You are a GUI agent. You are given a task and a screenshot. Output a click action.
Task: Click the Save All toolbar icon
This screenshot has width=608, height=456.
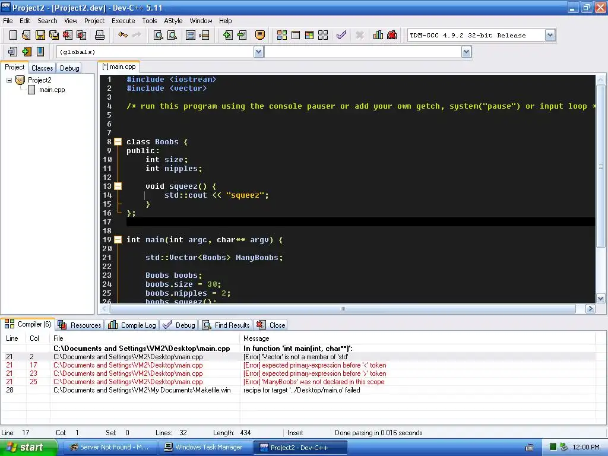coord(54,35)
